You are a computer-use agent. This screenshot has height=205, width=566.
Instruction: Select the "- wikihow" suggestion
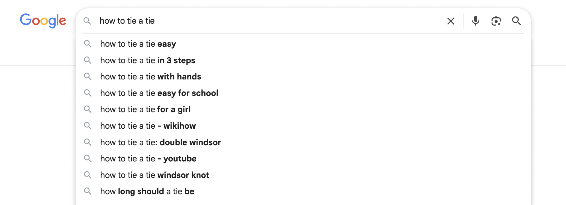click(148, 126)
